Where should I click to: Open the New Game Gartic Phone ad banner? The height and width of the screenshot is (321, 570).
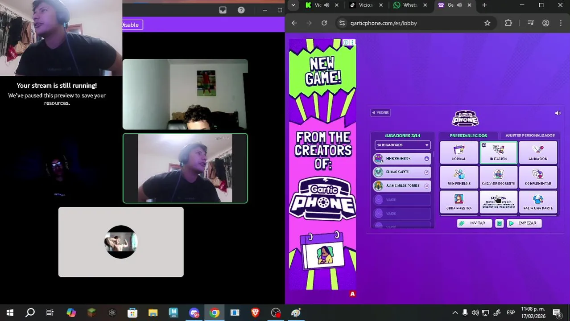(322, 164)
